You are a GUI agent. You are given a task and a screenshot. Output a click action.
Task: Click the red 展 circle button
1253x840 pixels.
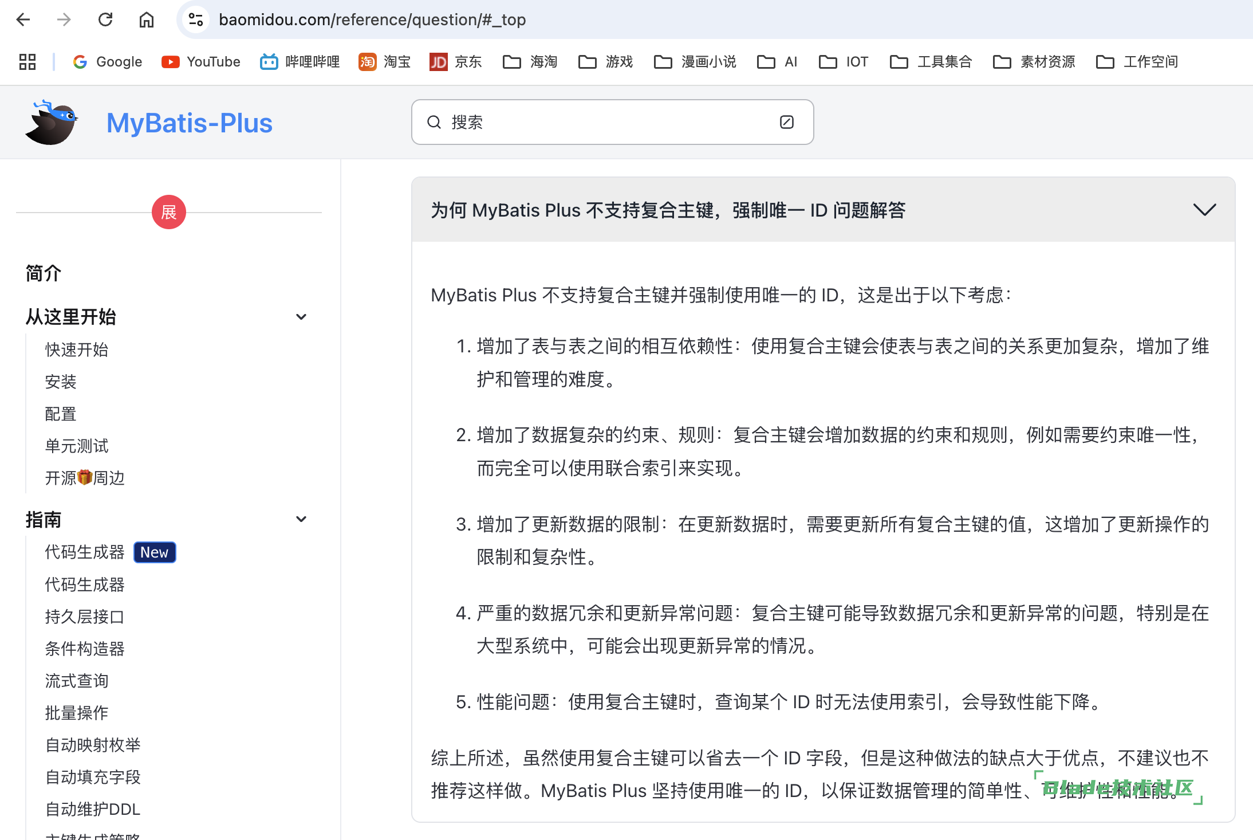pyautogui.click(x=169, y=212)
